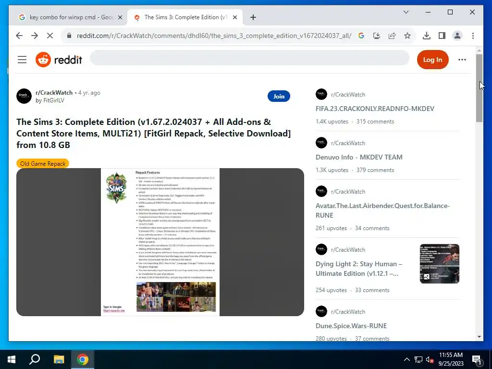This screenshot has height=369, width=492.
Task: Close the Google search tab
Action: click(120, 17)
